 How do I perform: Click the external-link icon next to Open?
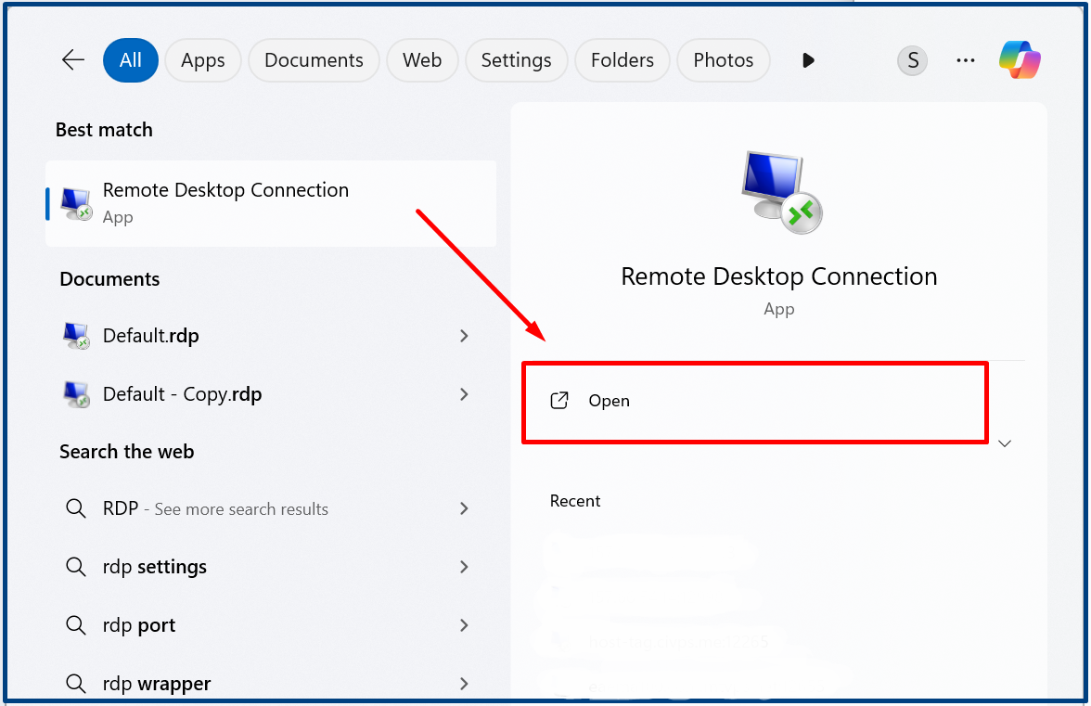coord(559,401)
